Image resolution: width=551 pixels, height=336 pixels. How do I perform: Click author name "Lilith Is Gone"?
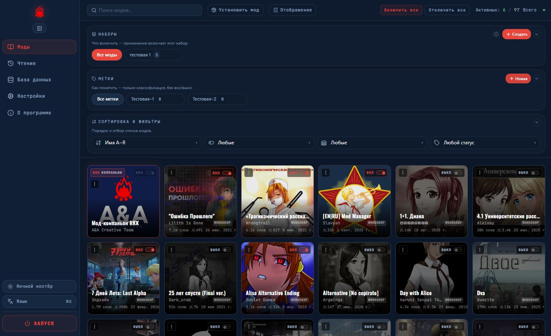pos(186,223)
